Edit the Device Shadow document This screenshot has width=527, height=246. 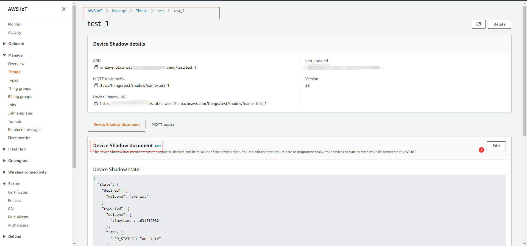click(x=496, y=146)
